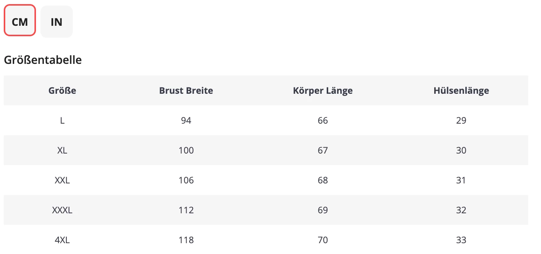The height and width of the screenshot is (254, 541).
Task: Select the XXXL size row label
Action: point(62,210)
